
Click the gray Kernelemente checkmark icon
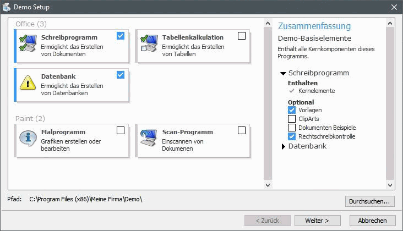click(x=292, y=91)
